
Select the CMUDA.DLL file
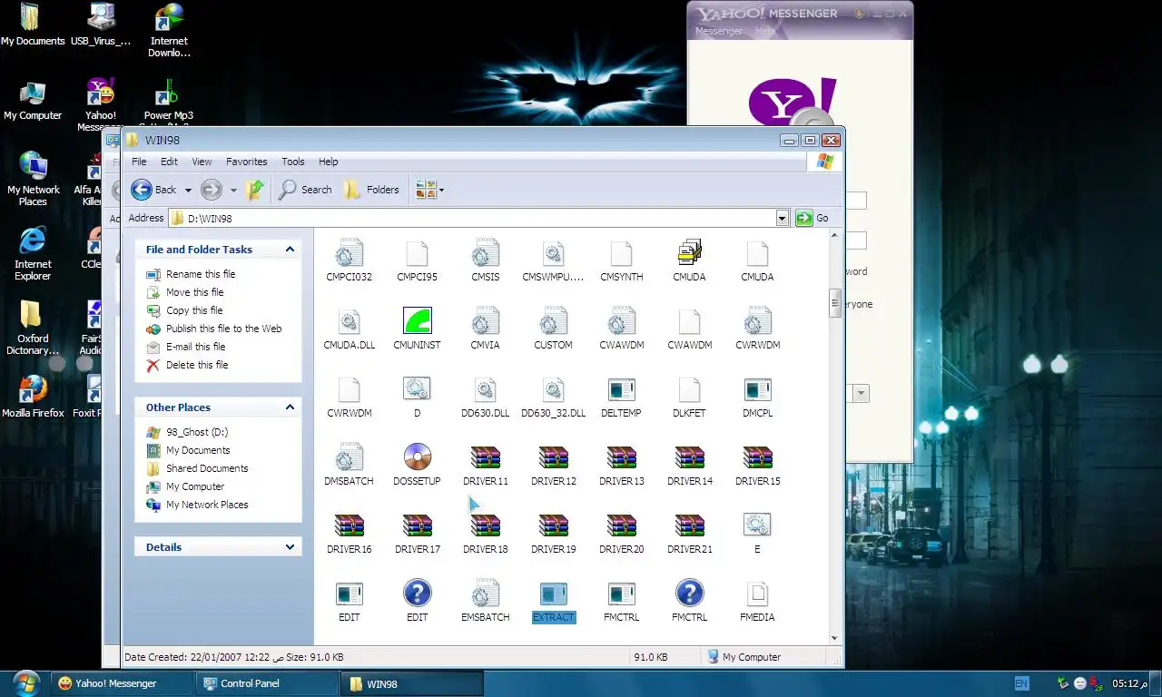349,329
